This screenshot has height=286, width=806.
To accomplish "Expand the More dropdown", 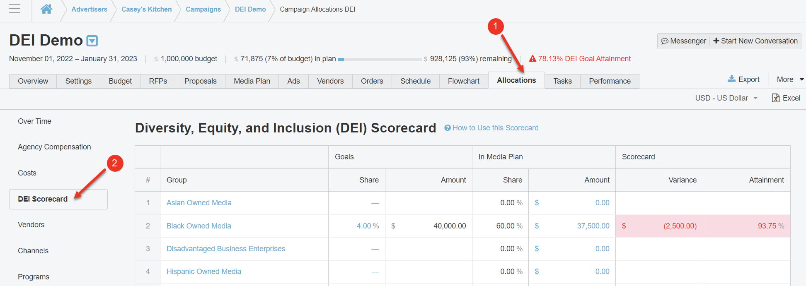I will (x=790, y=79).
